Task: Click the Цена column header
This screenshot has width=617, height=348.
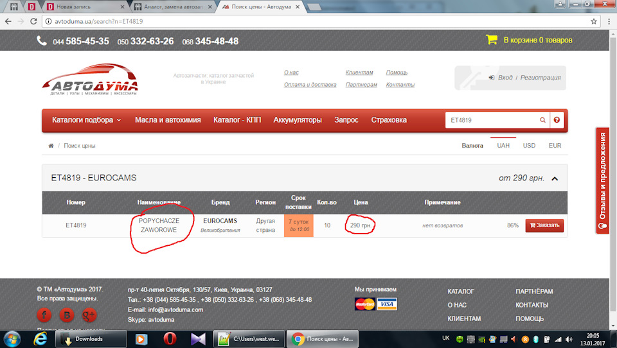Action: pos(361,202)
